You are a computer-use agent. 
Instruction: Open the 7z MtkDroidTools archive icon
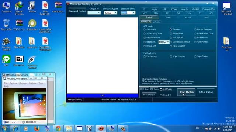coord(19,61)
